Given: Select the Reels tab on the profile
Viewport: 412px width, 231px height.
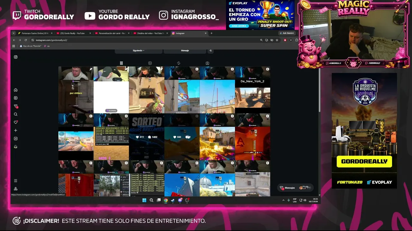Looking at the screenshot, I should coord(150,63).
